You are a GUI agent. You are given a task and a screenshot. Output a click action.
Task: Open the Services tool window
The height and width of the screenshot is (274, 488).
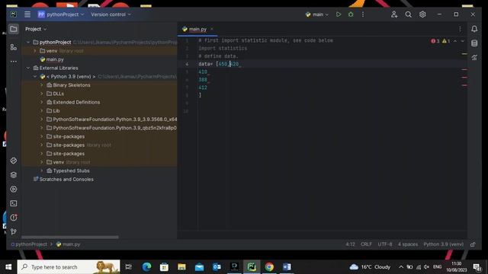coord(14,190)
